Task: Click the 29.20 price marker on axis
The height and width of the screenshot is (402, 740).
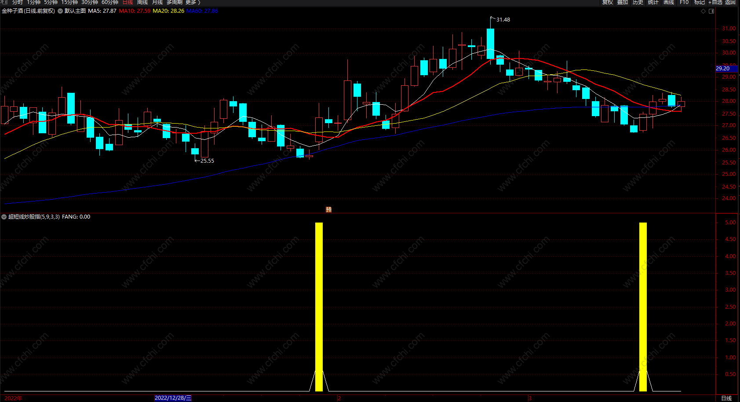Action: pos(726,69)
